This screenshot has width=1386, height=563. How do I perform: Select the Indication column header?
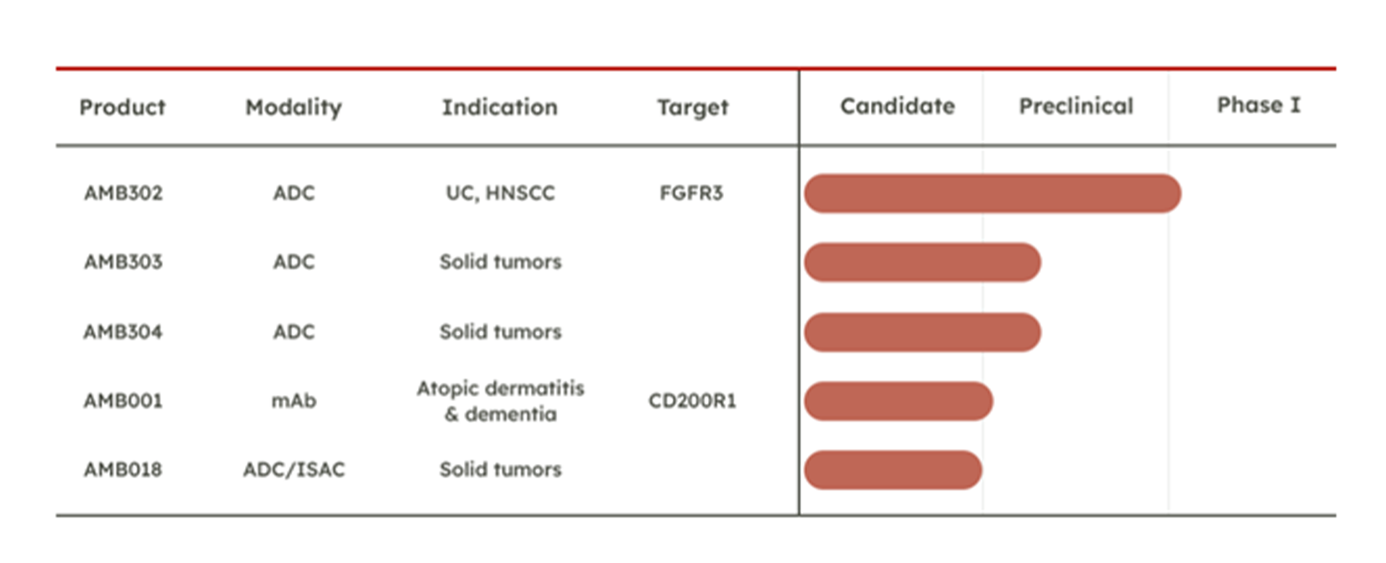(500, 107)
